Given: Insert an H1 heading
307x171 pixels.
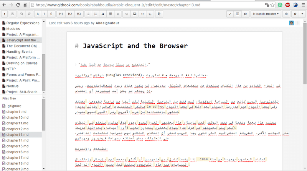Looking at the screenshot, I should coord(61,14).
